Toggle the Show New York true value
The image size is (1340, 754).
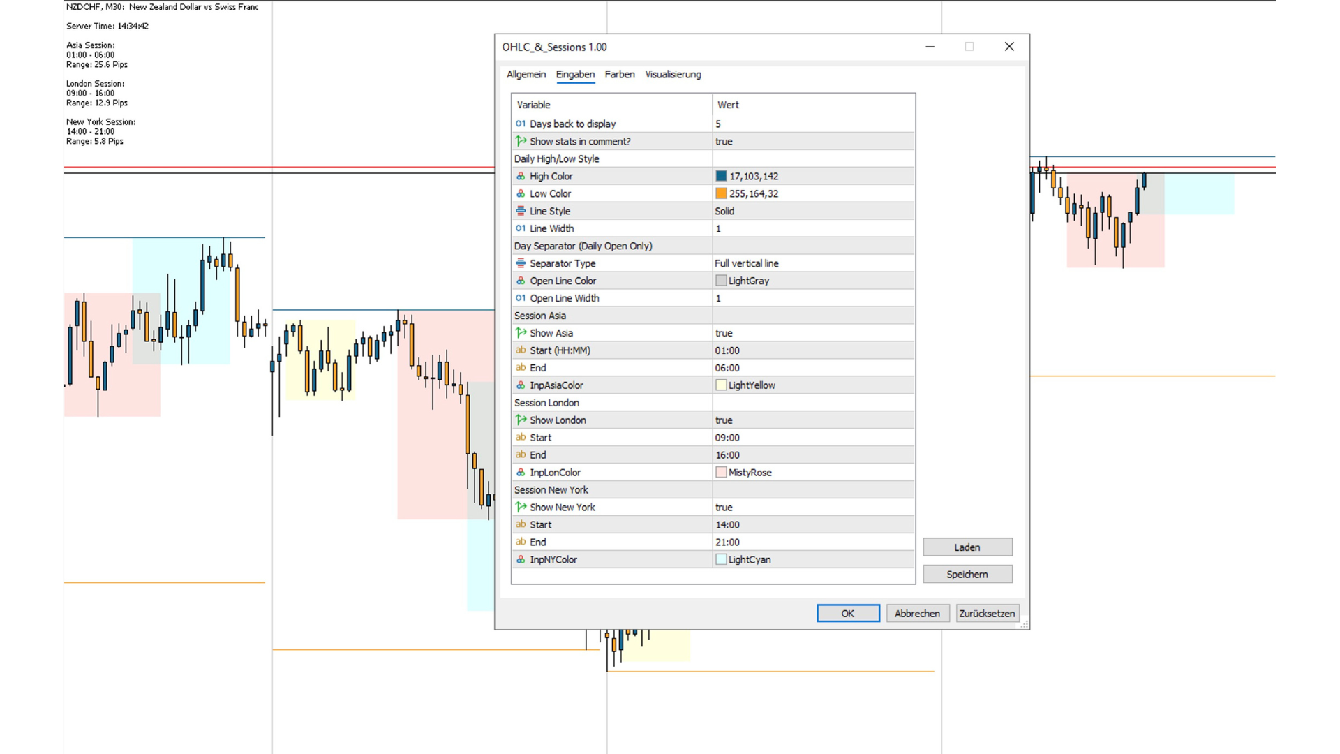[724, 507]
